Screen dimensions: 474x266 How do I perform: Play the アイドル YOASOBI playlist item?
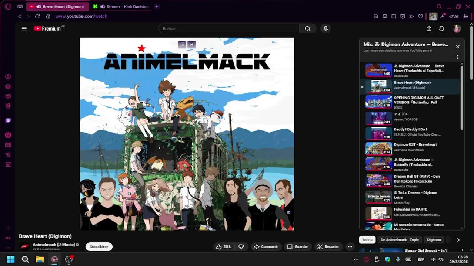click(409, 118)
